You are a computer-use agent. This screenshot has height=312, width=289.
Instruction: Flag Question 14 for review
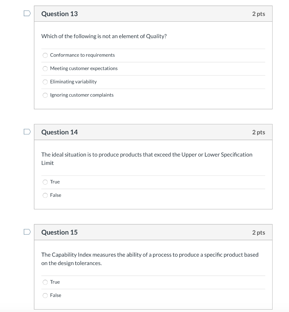(x=27, y=131)
